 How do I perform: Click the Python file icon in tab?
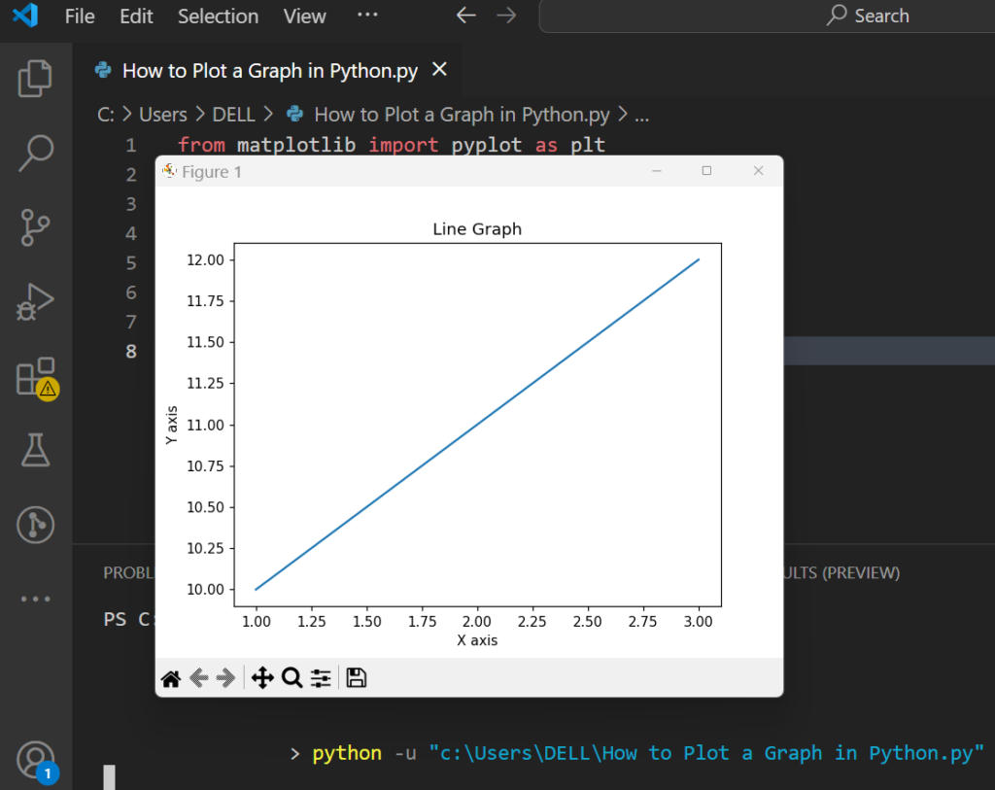pyautogui.click(x=103, y=70)
